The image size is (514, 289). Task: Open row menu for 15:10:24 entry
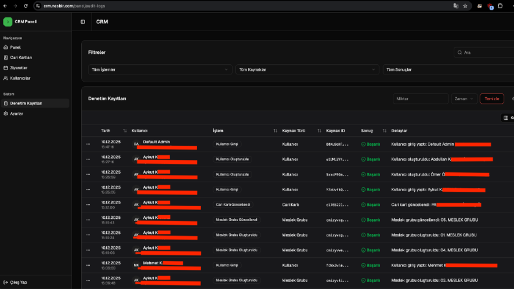pos(88,235)
